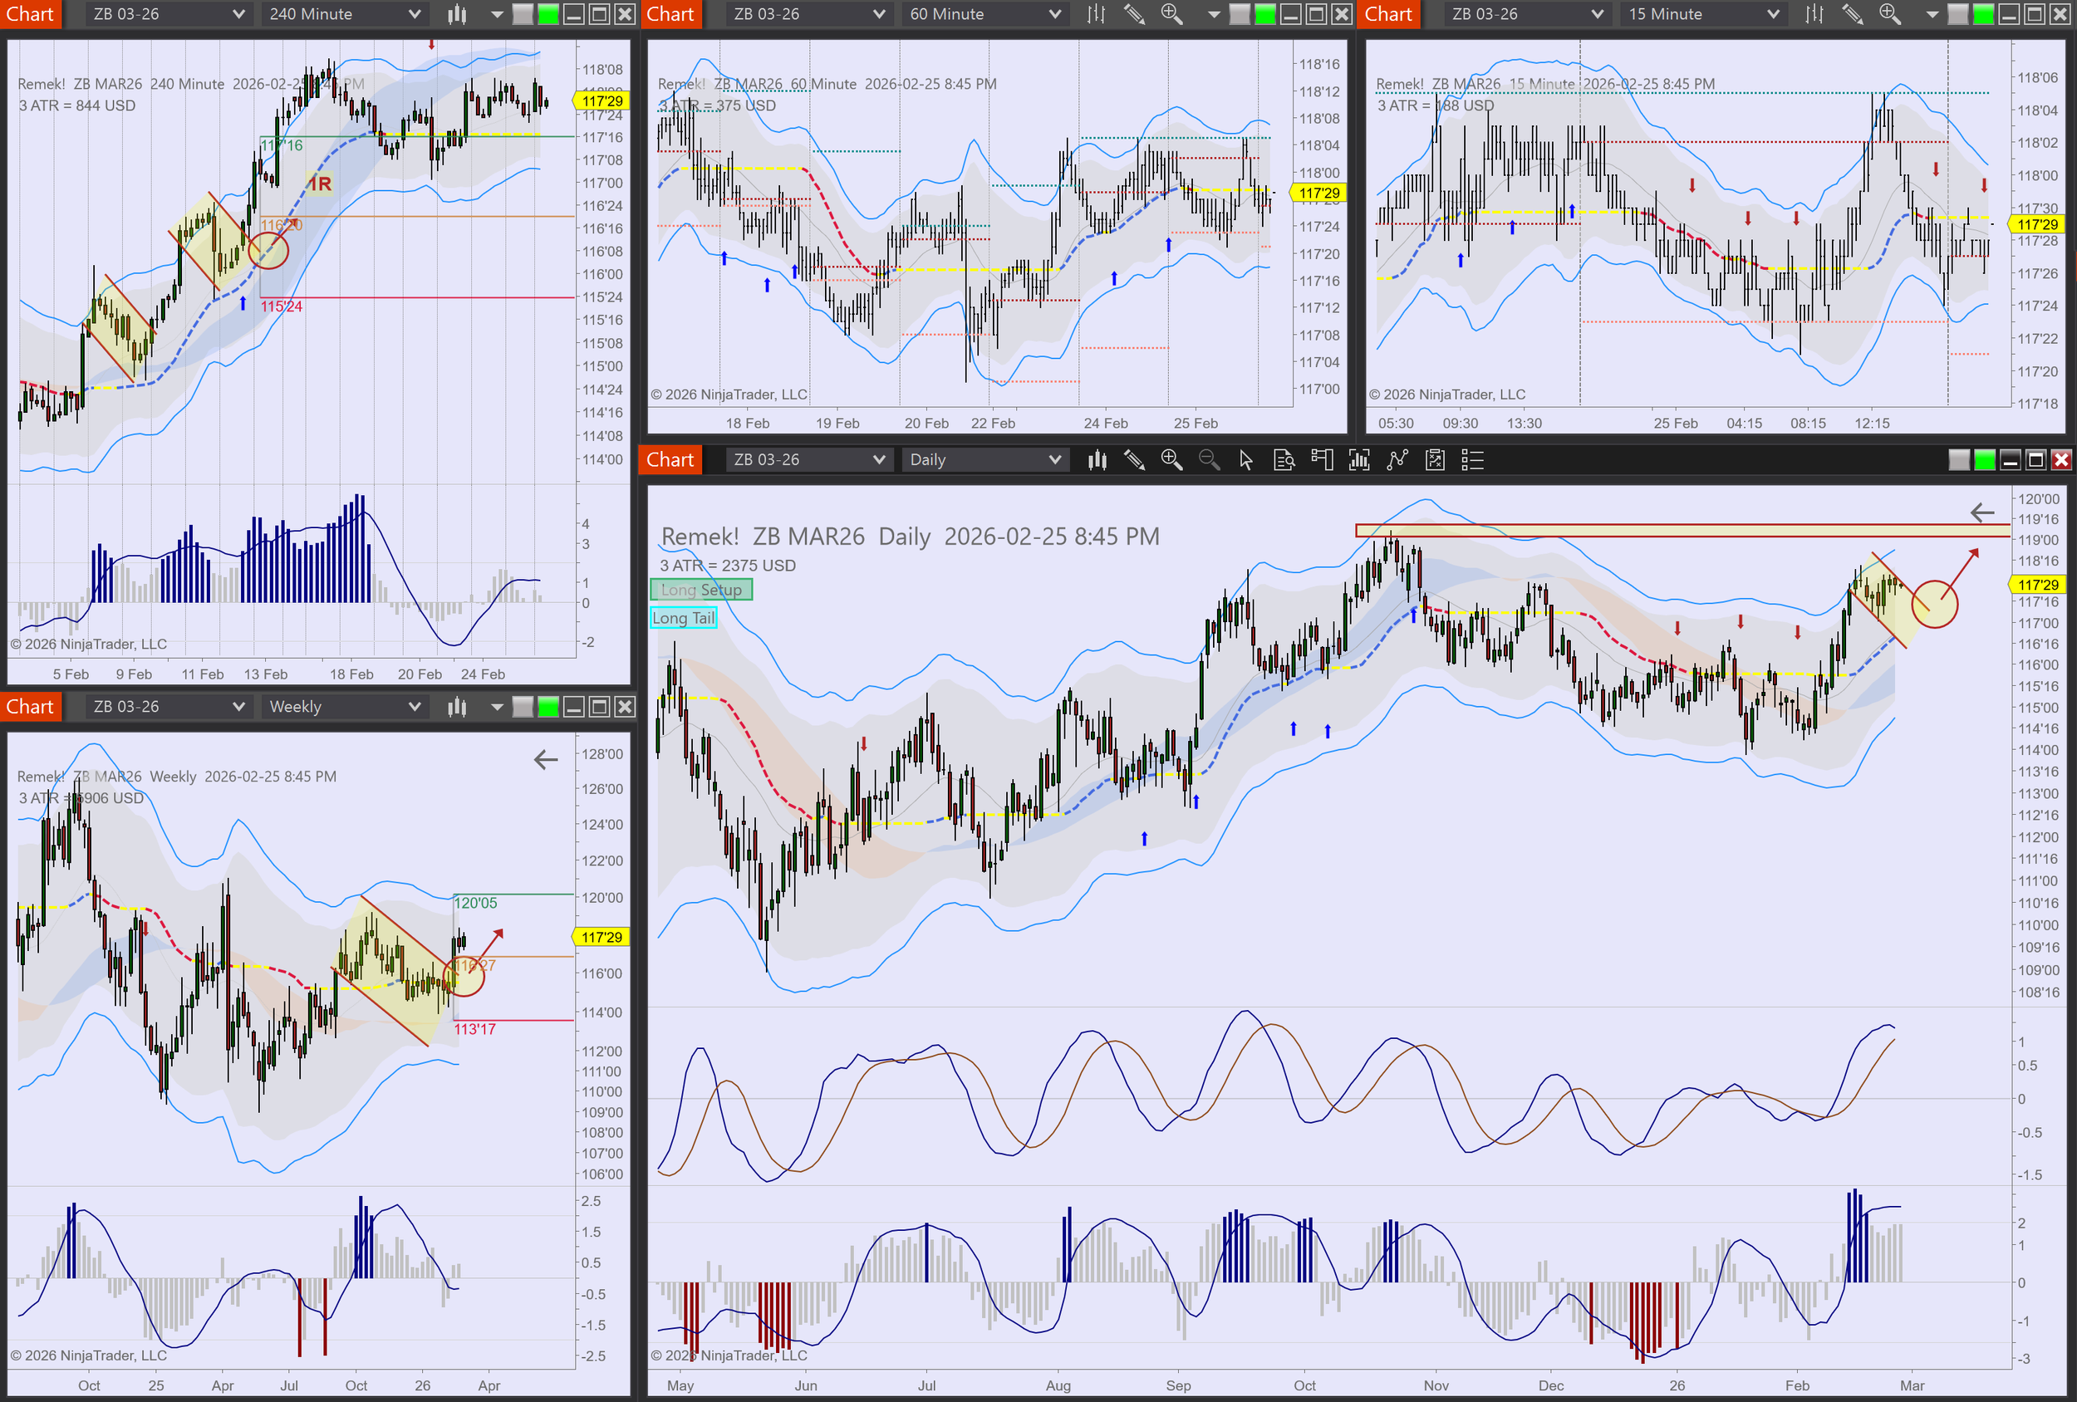Click zoom in magnifier on Daily chart
The image size is (2077, 1402).
pyautogui.click(x=1171, y=460)
